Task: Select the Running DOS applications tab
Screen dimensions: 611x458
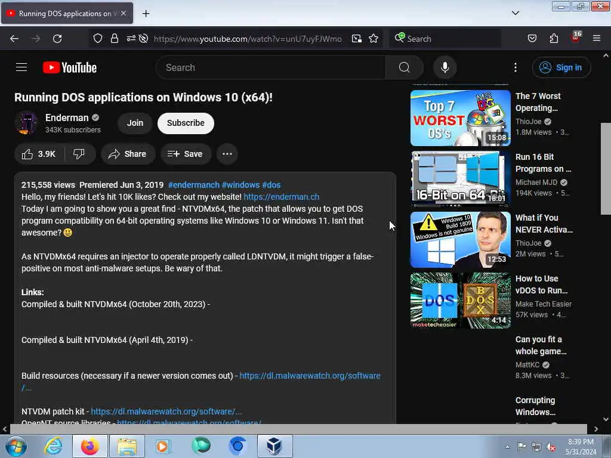Action: (67, 13)
